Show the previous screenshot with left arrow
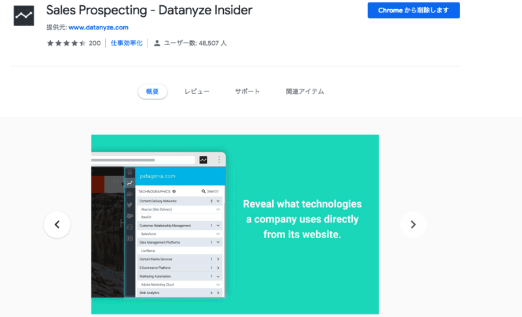Image resolution: width=522 pixels, height=317 pixels. [57, 224]
